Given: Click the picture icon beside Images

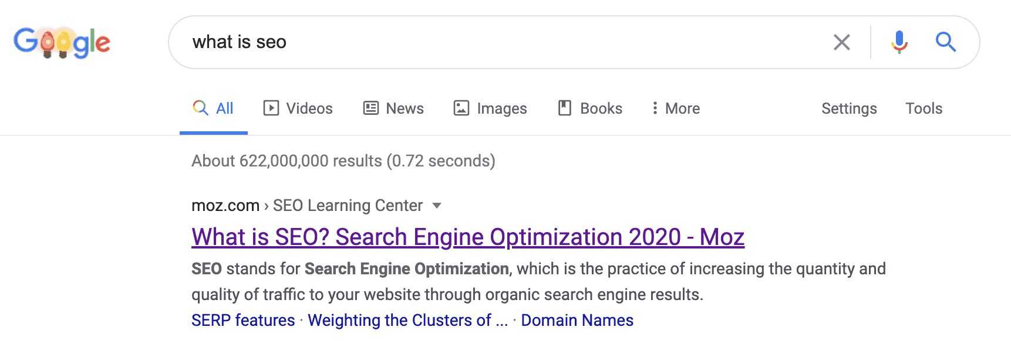Looking at the screenshot, I should coord(461,108).
